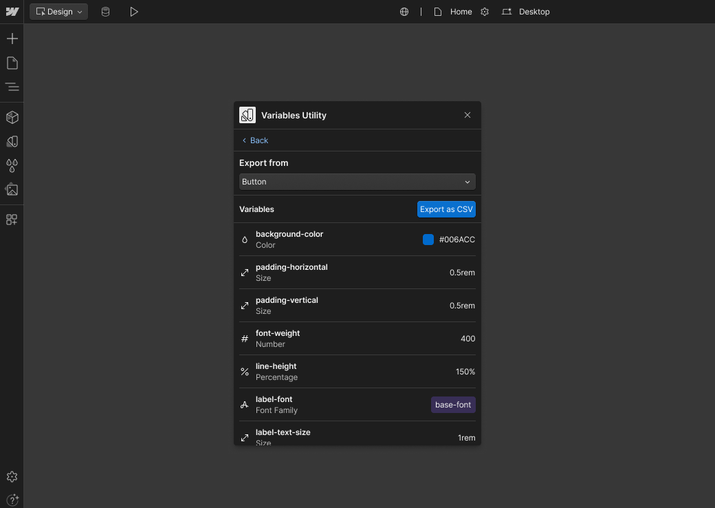Click the Webflow logo icon
715x508 pixels.
(12, 12)
